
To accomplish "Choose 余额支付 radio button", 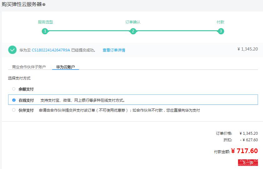I will point(14,89).
